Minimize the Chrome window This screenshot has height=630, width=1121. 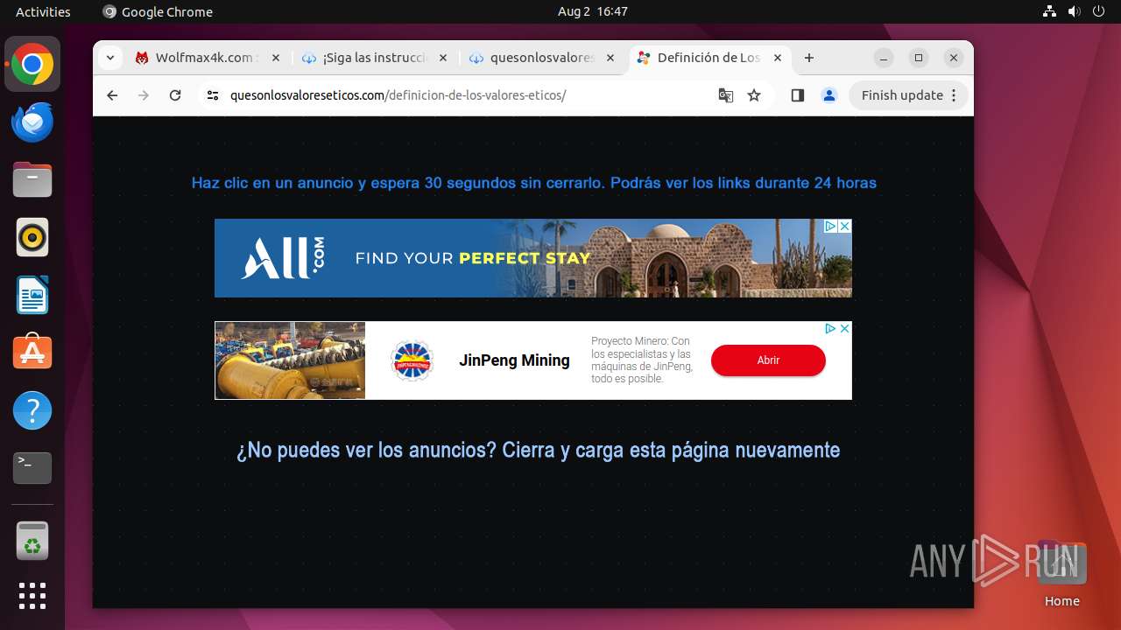pyautogui.click(x=884, y=58)
